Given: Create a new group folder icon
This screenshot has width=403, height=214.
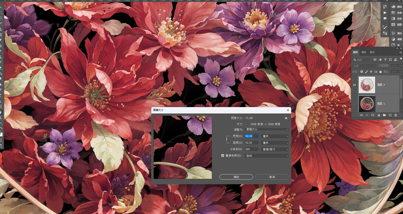Looking at the screenshot, I should pyautogui.click(x=384, y=115).
